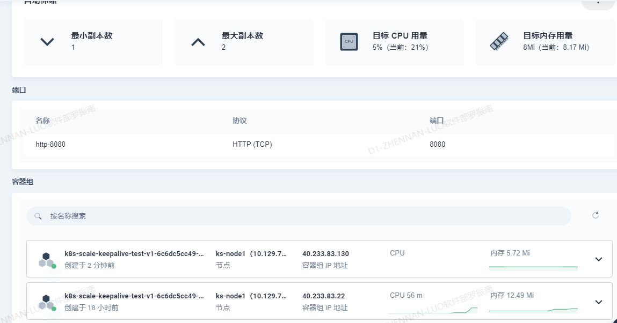Viewport: 617px width, 323px height.
Task: Expand the pod created 2 minutes ago
Action: [599, 259]
